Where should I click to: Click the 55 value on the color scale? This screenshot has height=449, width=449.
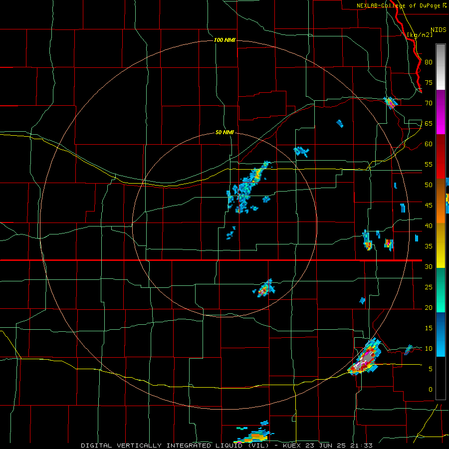(429, 165)
